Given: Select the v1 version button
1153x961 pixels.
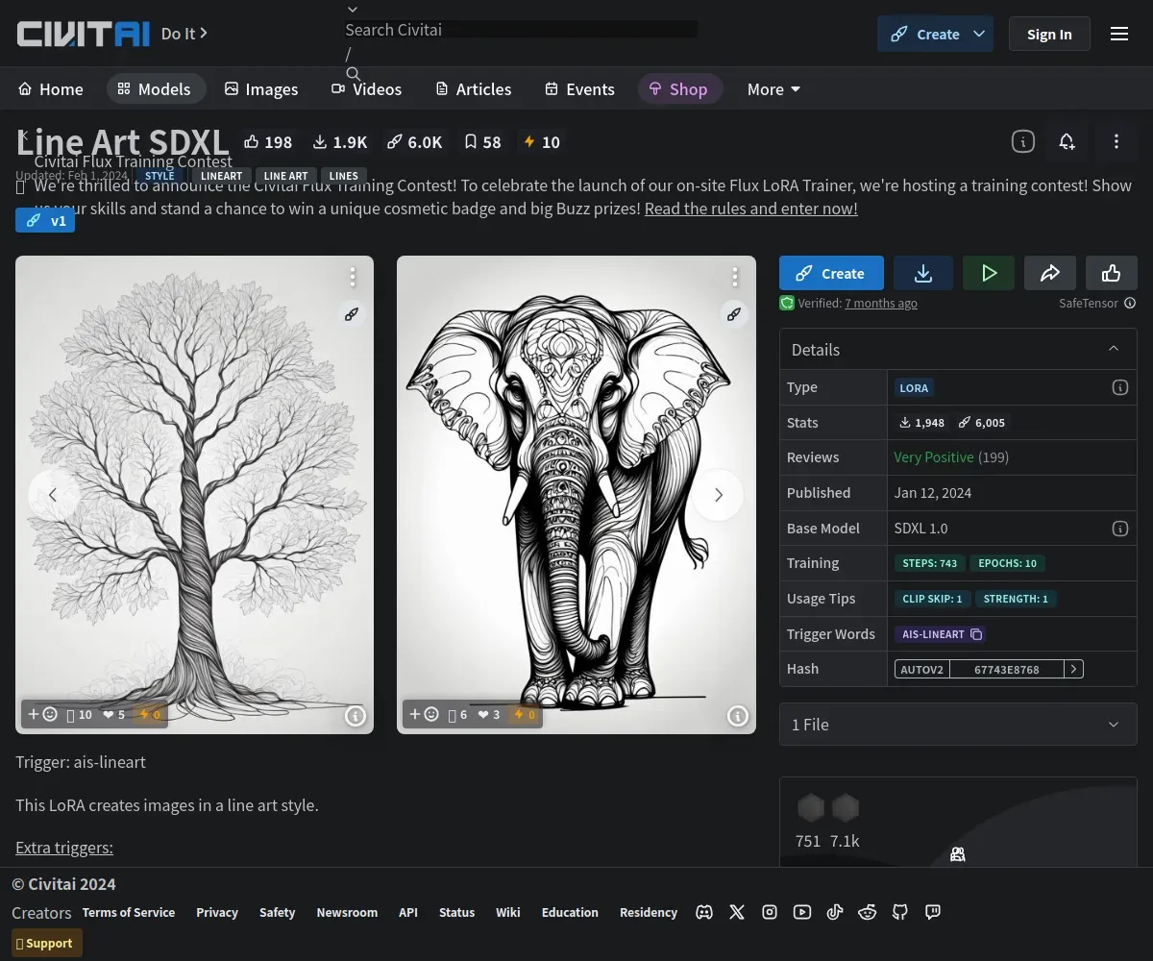Looking at the screenshot, I should (45, 220).
